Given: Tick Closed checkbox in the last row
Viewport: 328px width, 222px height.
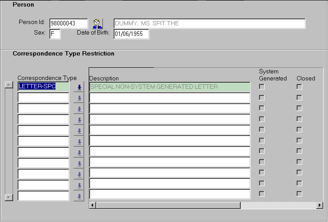Looking at the screenshot, I should pos(299,194).
